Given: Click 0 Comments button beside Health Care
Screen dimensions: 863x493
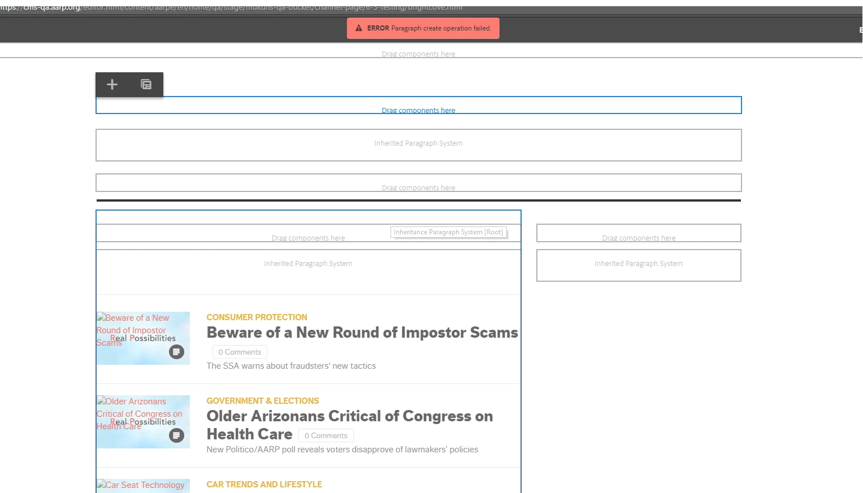Looking at the screenshot, I should click(x=326, y=435).
